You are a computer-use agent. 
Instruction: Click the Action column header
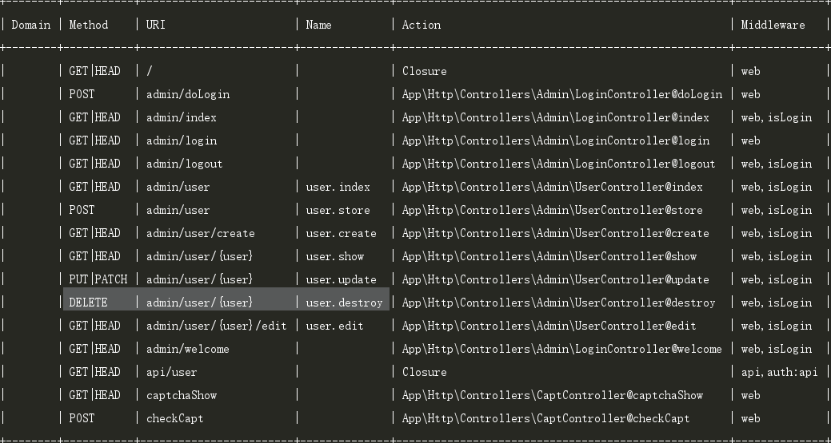tap(421, 25)
